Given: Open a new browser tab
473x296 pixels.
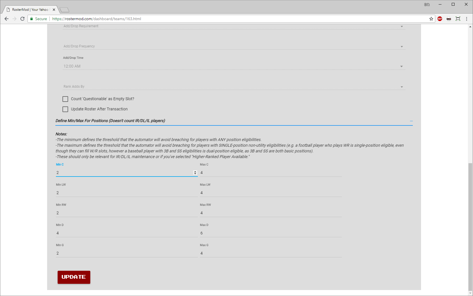Looking at the screenshot, I should [65, 10].
